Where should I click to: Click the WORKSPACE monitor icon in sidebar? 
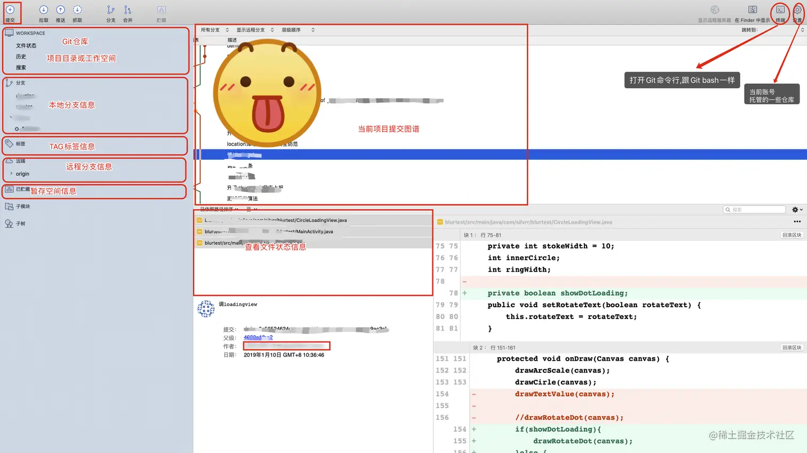tap(9, 33)
